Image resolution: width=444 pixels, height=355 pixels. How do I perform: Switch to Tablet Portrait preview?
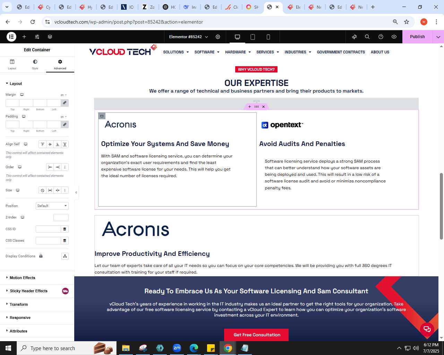pos(253,37)
